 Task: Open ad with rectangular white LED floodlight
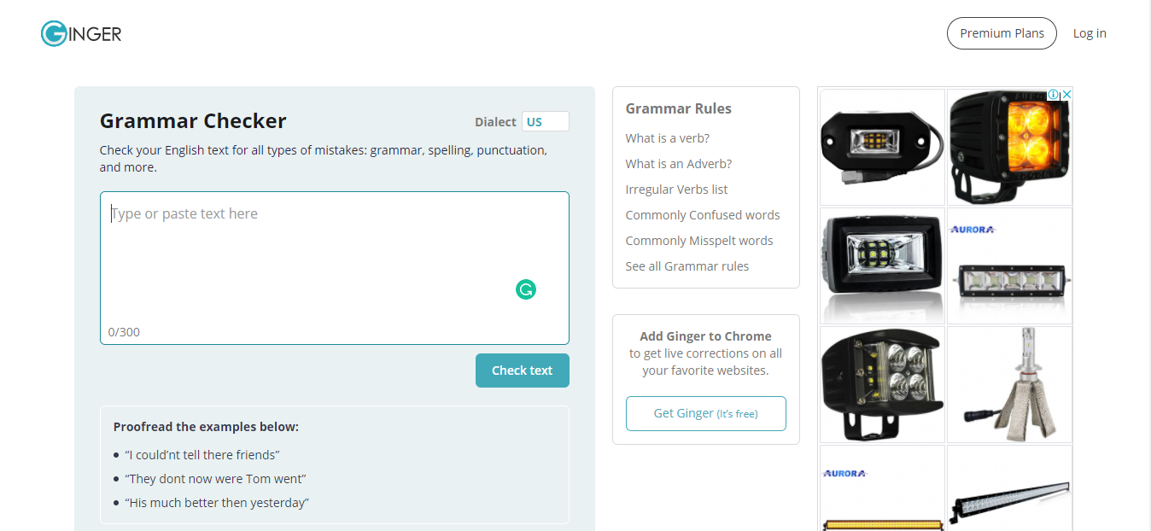tap(882, 265)
